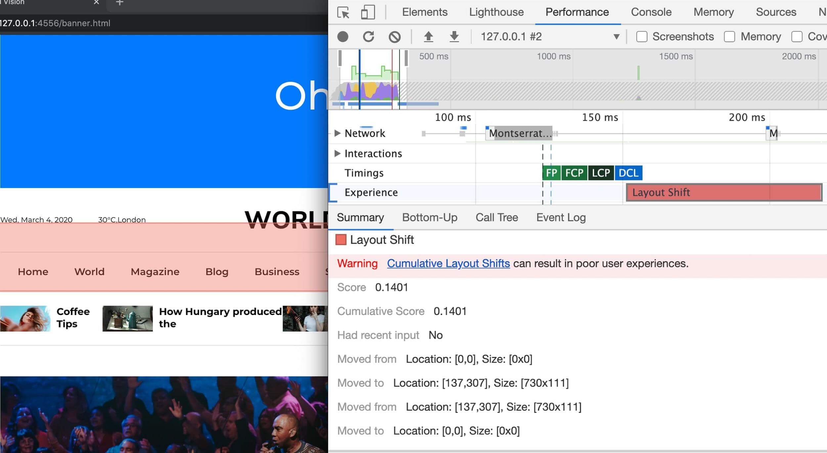
Task: Click the Elements panel tab
Action: click(425, 12)
